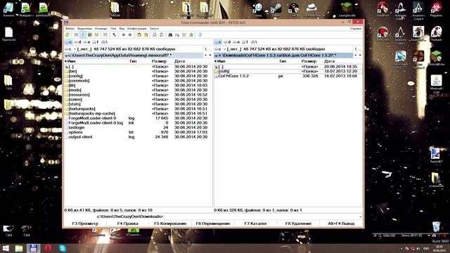Switch left panel to drive d
Image resolution: width=450 pixels, height=253 pixels.
(78, 42)
